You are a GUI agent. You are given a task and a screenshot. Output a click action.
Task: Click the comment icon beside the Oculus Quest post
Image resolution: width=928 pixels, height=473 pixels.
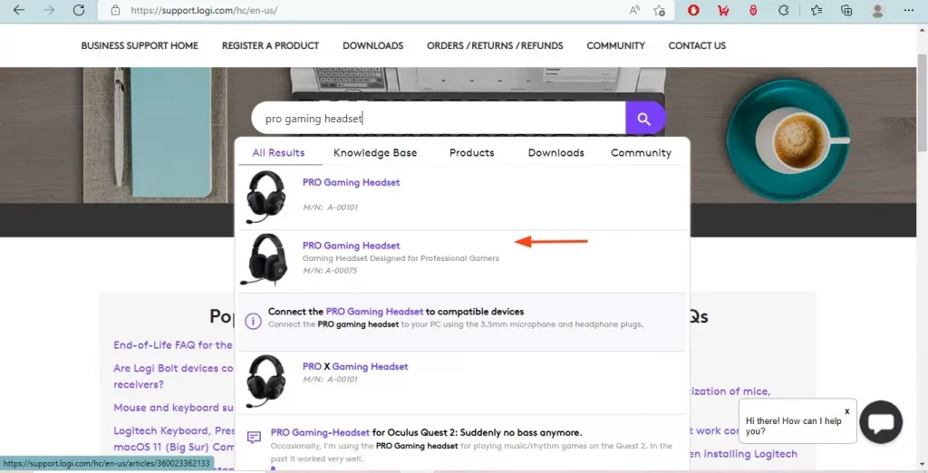pos(254,438)
